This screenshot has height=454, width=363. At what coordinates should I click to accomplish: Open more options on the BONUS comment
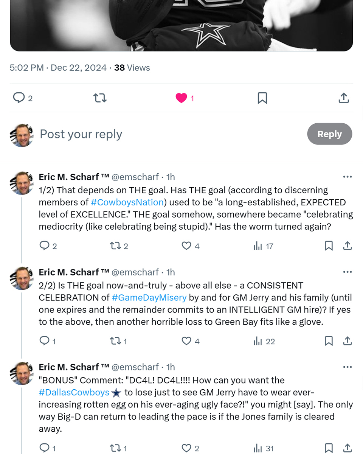pyautogui.click(x=347, y=367)
